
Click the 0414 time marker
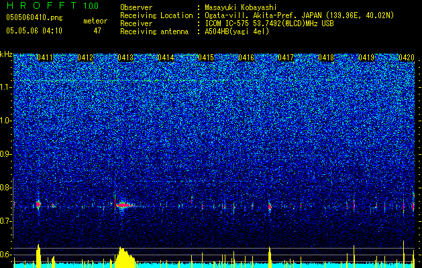[x=166, y=58]
